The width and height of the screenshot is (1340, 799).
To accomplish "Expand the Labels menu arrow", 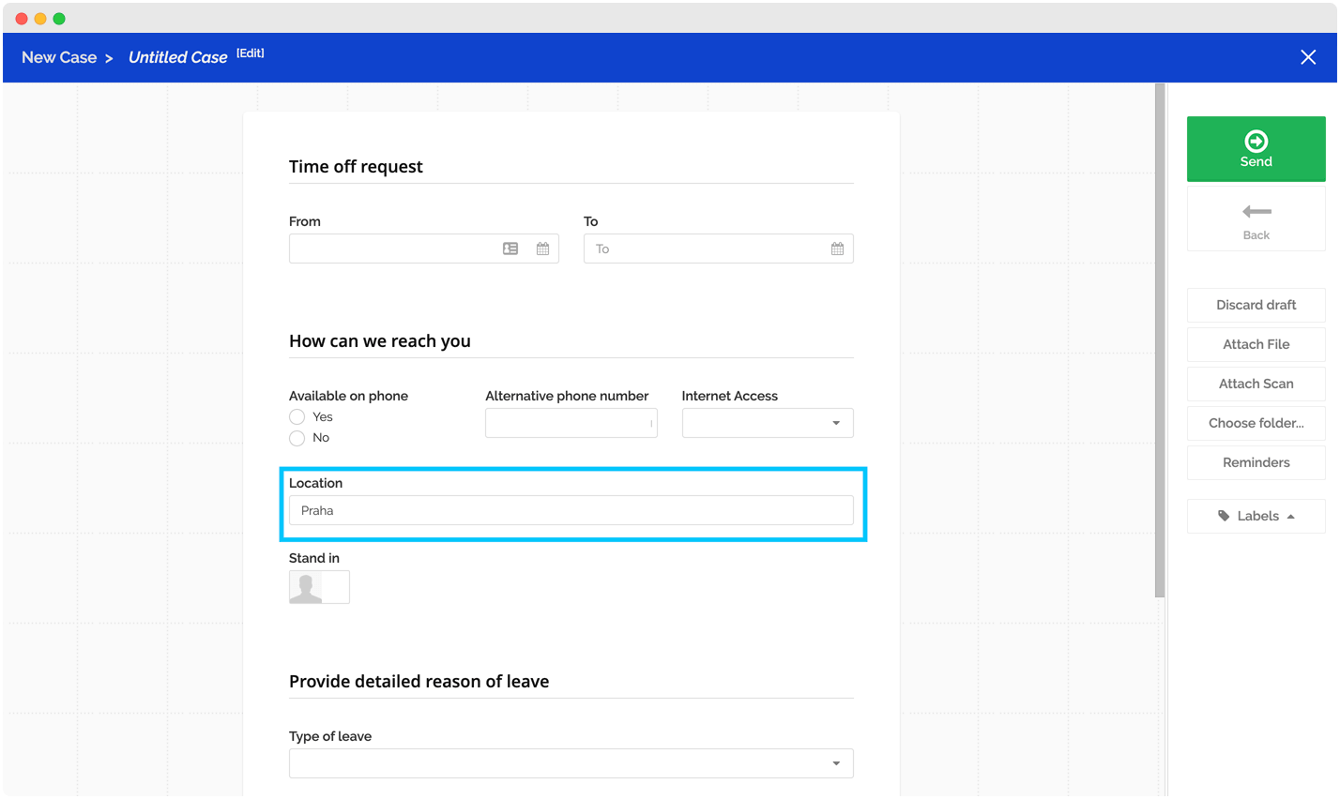I will coord(1291,516).
